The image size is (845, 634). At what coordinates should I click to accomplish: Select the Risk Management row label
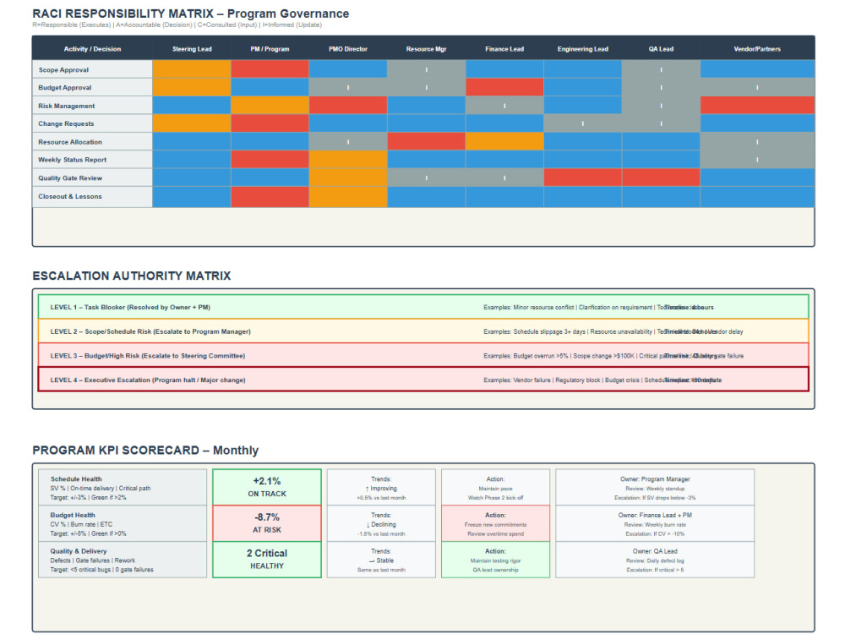point(92,106)
